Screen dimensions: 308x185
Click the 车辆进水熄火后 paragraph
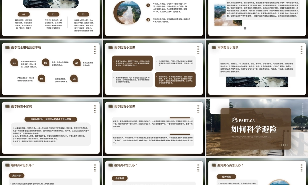click(172, 20)
